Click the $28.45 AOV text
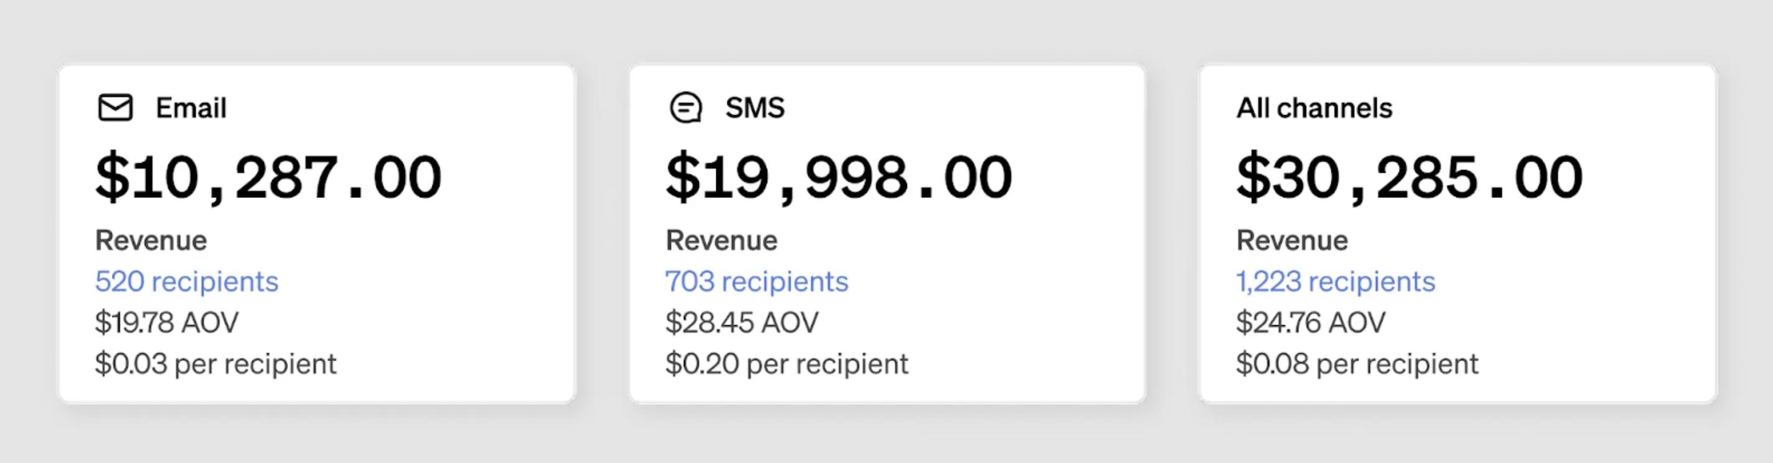The width and height of the screenshot is (1773, 463). pyautogui.click(x=741, y=323)
